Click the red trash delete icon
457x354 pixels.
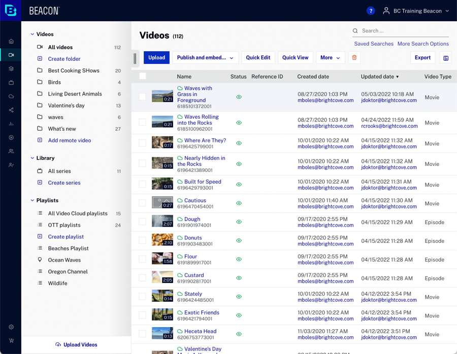pyautogui.click(x=354, y=58)
